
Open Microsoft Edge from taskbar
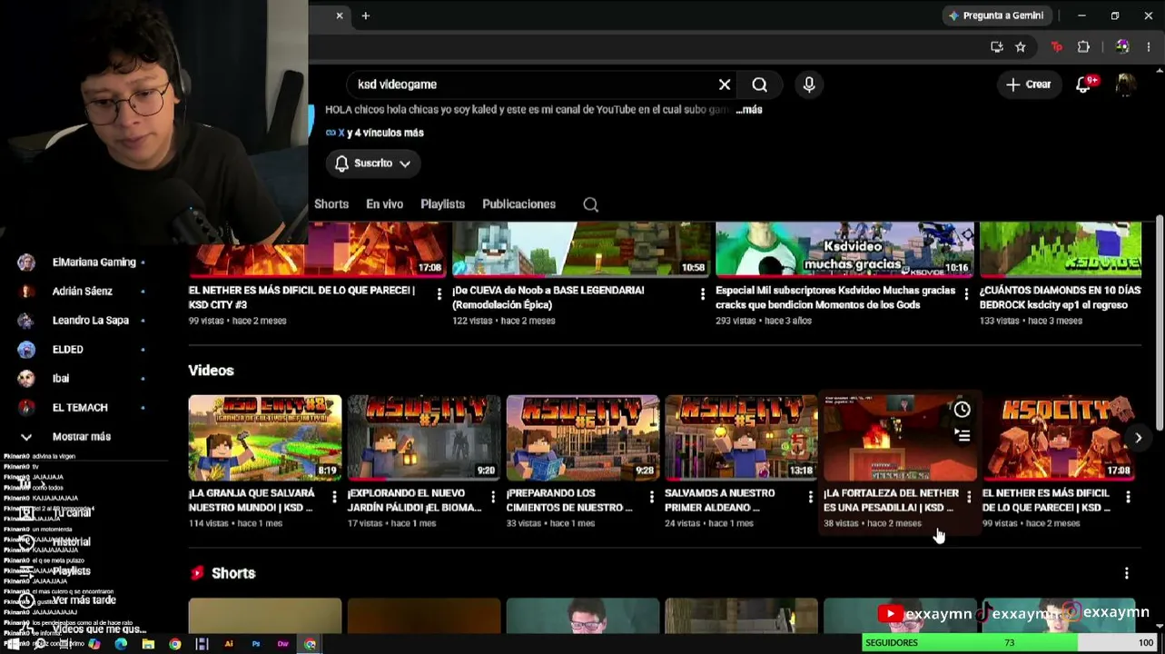[x=121, y=644]
